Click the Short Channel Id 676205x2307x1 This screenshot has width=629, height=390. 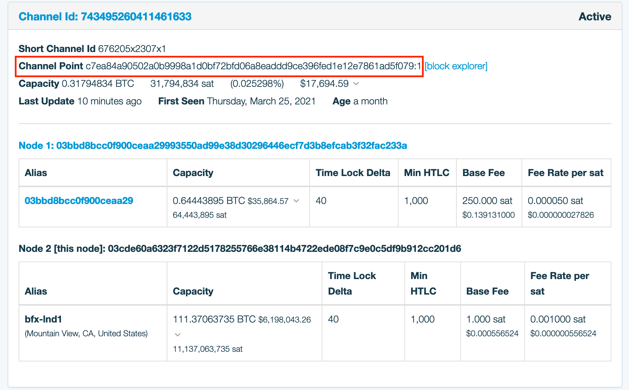click(x=132, y=49)
